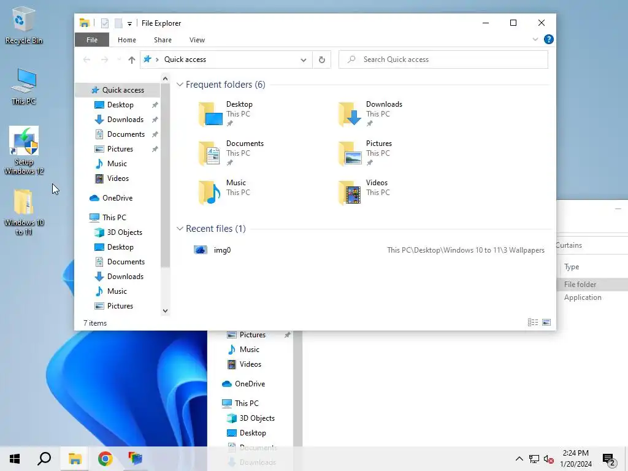
Task: Select 3D Objects in navigation pane
Action: [x=124, y=232]
